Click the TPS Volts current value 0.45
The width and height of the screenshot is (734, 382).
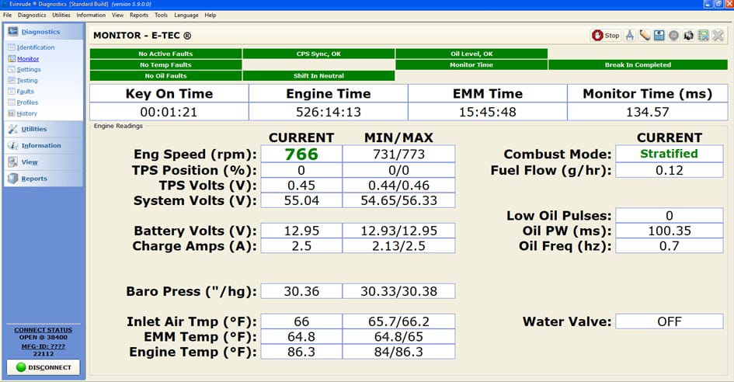[301, 186]
